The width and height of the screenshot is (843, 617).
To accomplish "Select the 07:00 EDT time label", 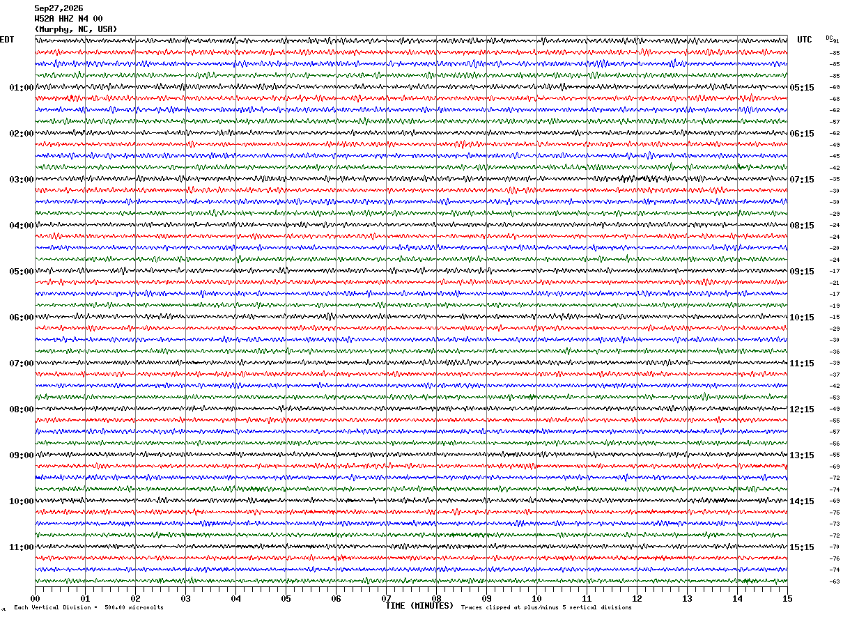I will click(21, 364).
